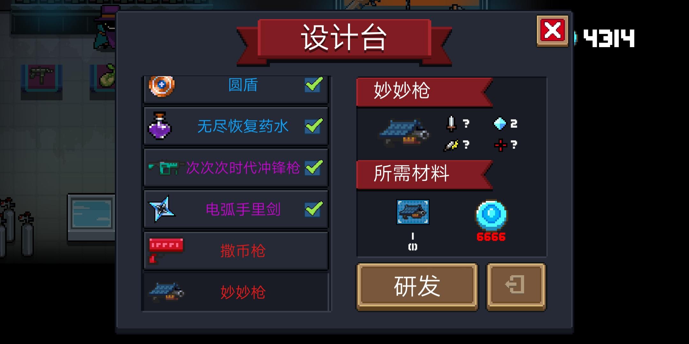
Task: Click the green submachine gun icon
Action: (x=166, y=168)
